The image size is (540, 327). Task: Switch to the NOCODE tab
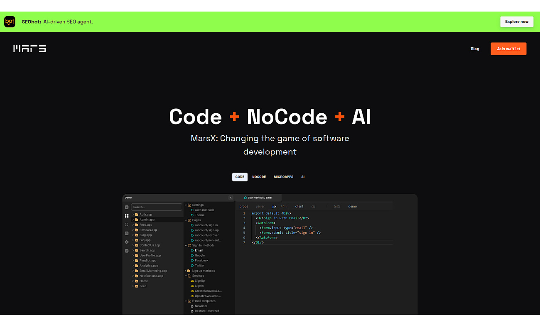coord(259,177)
